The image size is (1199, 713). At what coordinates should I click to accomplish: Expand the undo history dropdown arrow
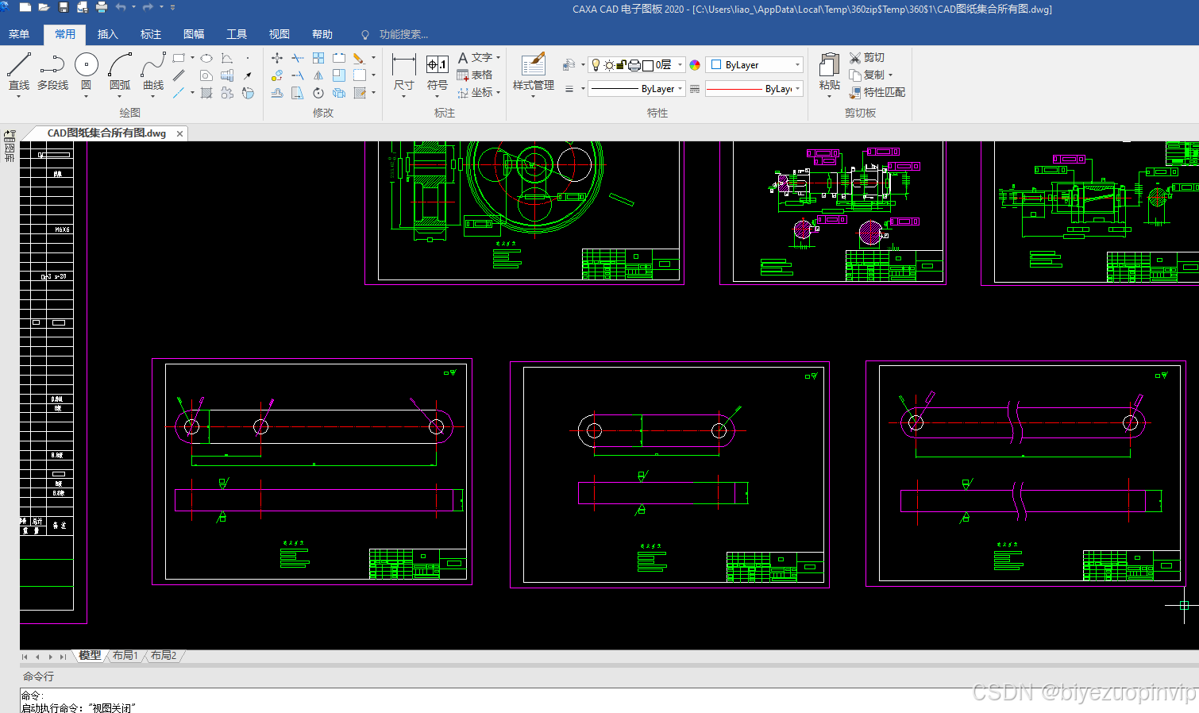pos(133,7)
